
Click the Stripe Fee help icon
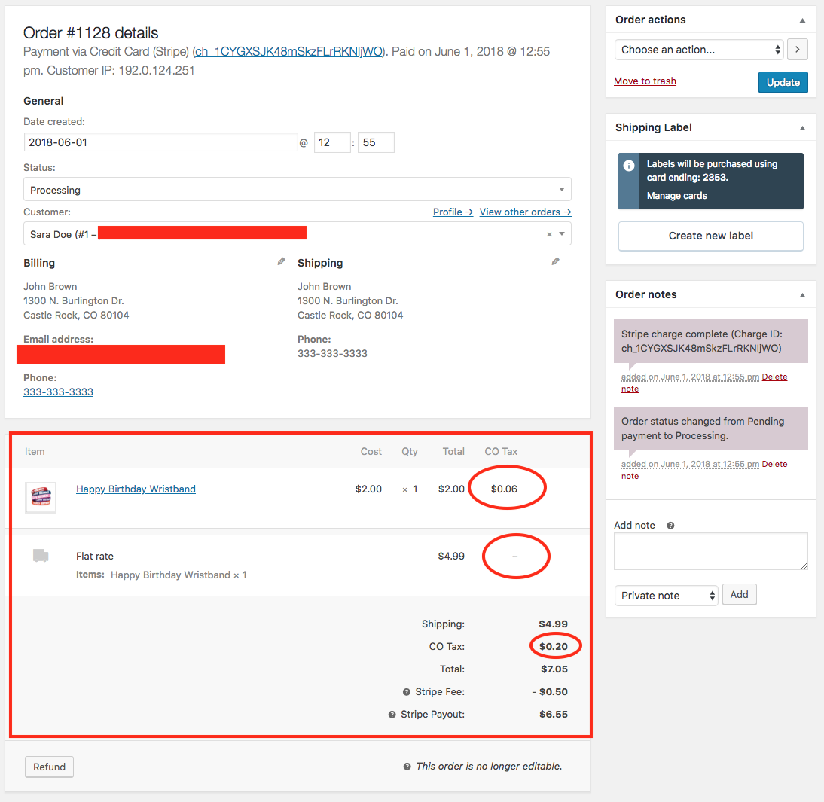(x=406, y=692)
